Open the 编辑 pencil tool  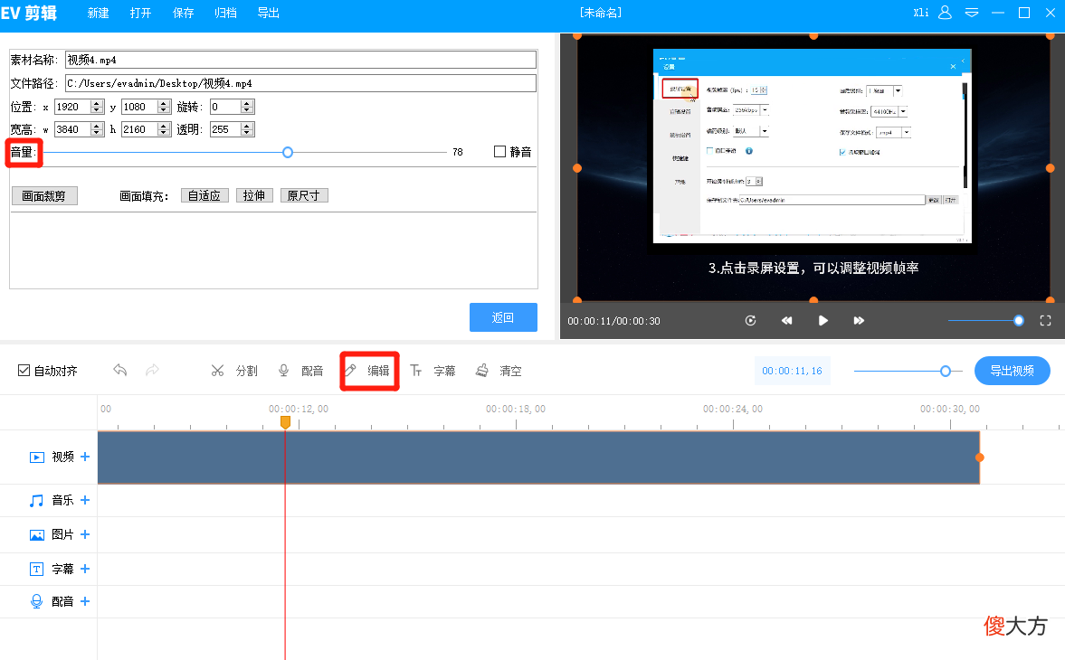367,371
